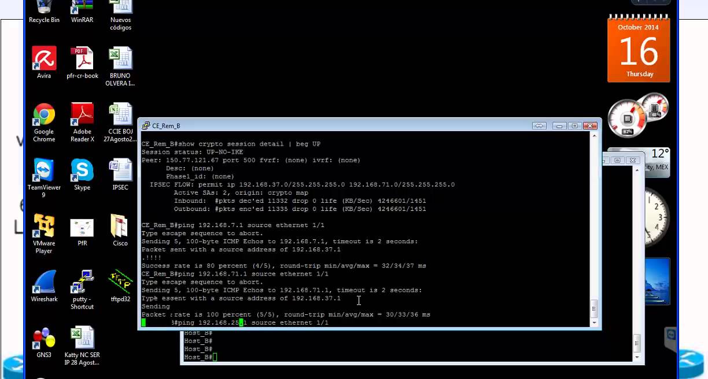The width and height of the screenshot is (708, 379).
Task: Open the PfR desktop file
Action: pos(82,231)
